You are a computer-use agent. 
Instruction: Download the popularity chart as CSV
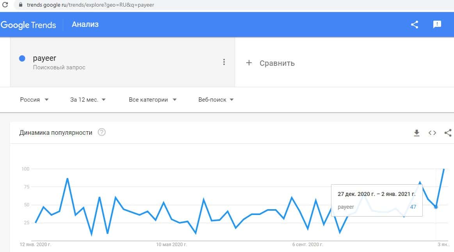[417, 133]
